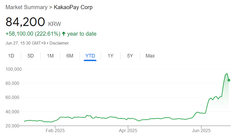
Task: Click the KRW currency label
Action: click(54, 24)
